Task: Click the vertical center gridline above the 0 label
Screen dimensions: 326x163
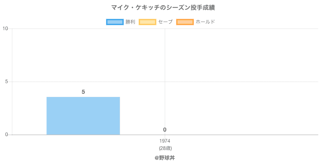Action: point(165,61)
